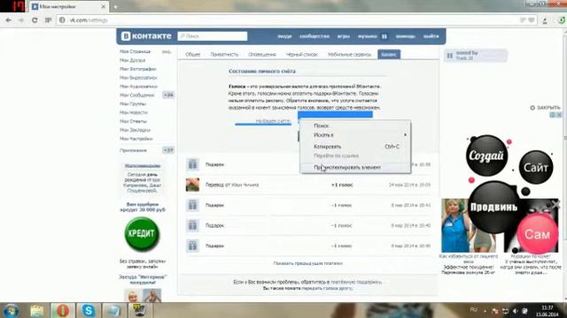This screenshot has width=567, height=318.
Task: Go back using the browser back arrow
Action: pyautogui.click(x=8, y=20)
